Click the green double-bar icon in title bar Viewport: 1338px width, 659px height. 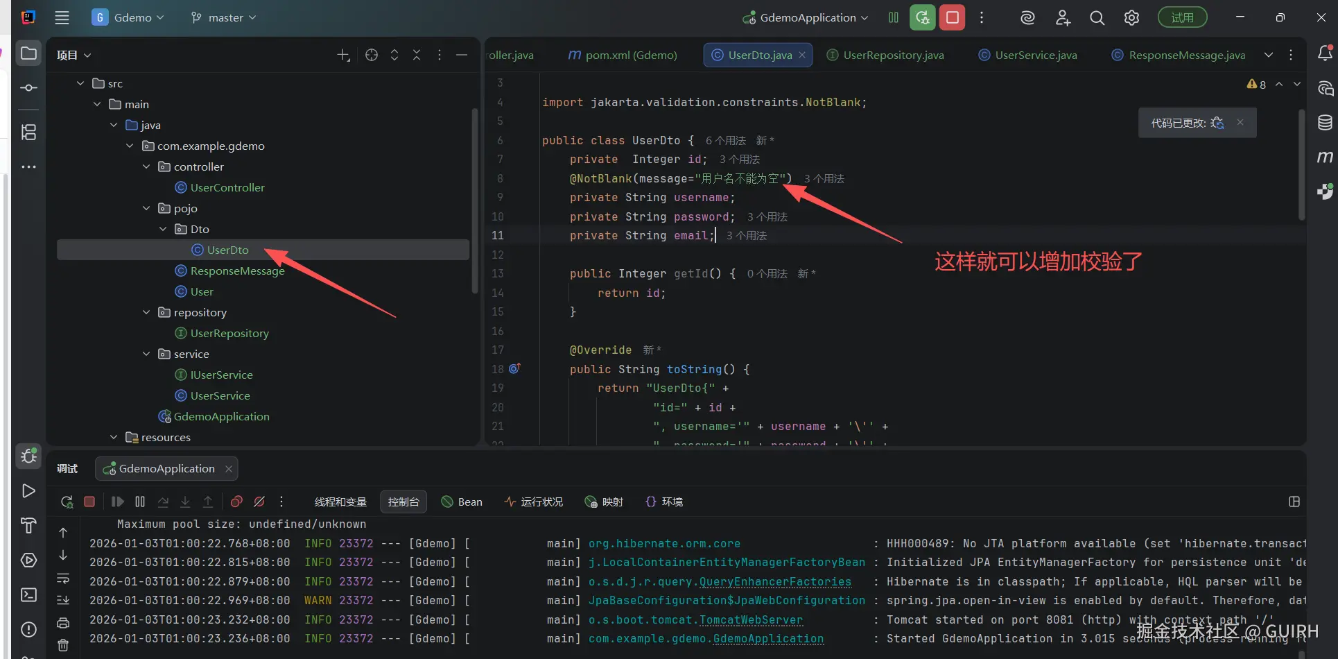894,17
